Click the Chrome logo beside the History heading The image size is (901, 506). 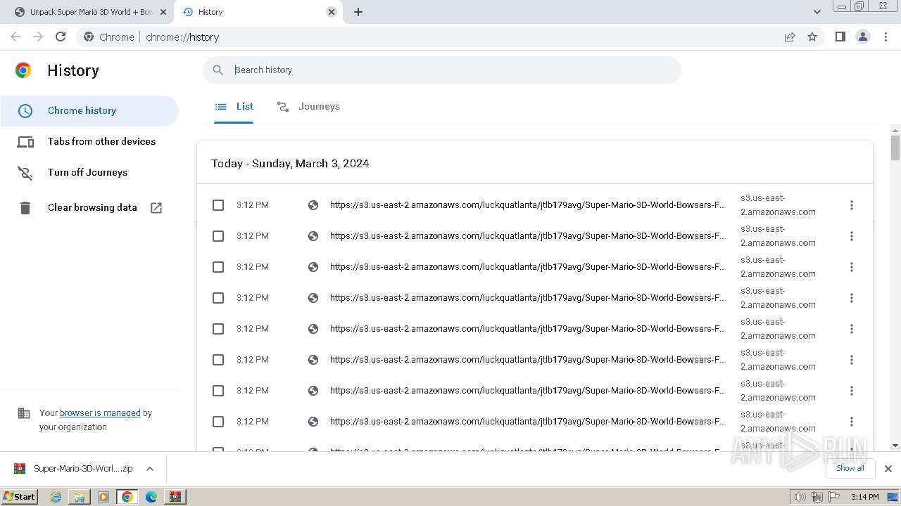coord(23,70)
